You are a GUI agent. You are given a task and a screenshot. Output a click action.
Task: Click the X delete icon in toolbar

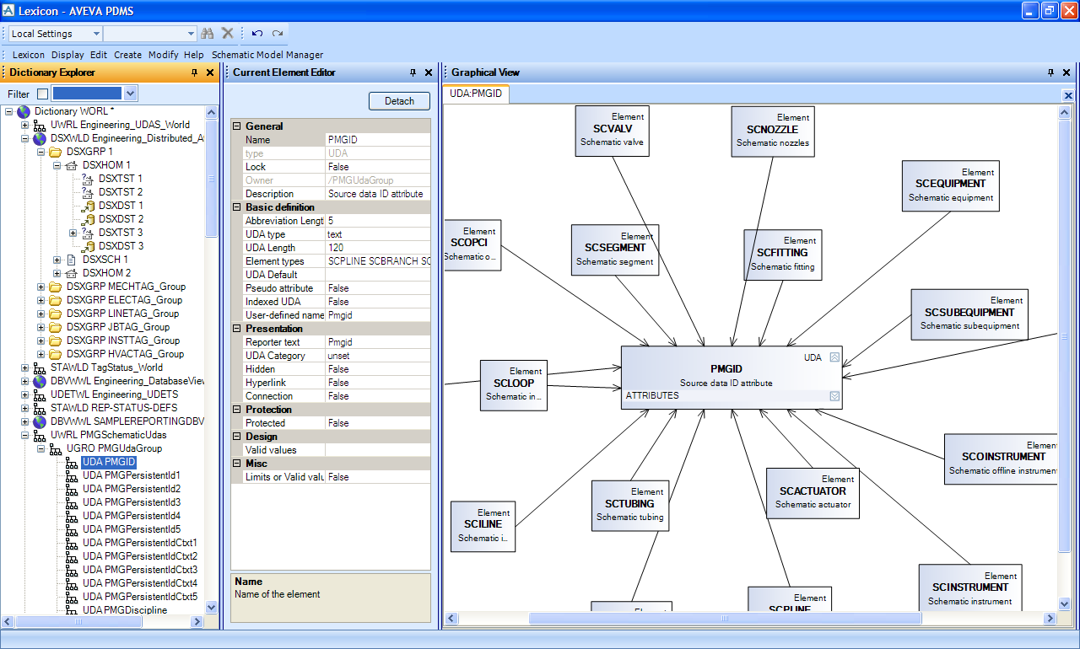click(227, 34)
